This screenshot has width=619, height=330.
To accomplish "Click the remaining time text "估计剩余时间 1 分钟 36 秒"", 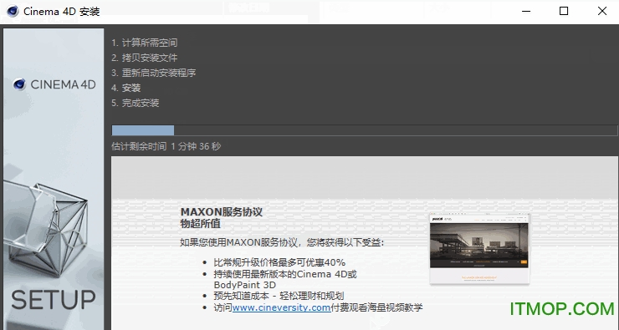I will point(166,146).
